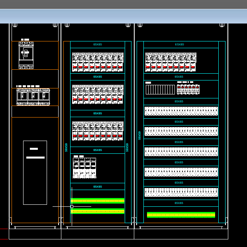Image resolution: width=247 pixels, height=247 pixels.
Task: Click the lower green busbar in middle cabinet
Action: coord(98,211)
